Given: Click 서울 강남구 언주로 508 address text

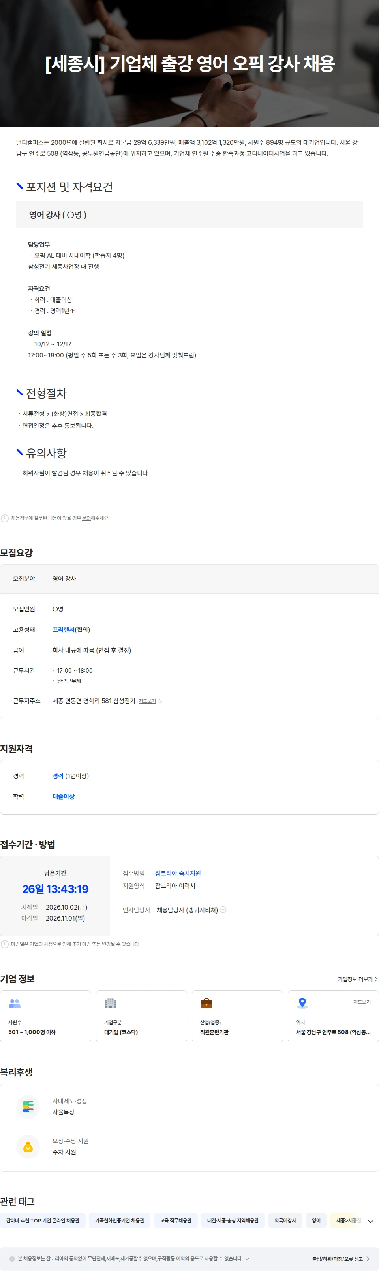Looking at the screenshot, I should [333, 1032].
